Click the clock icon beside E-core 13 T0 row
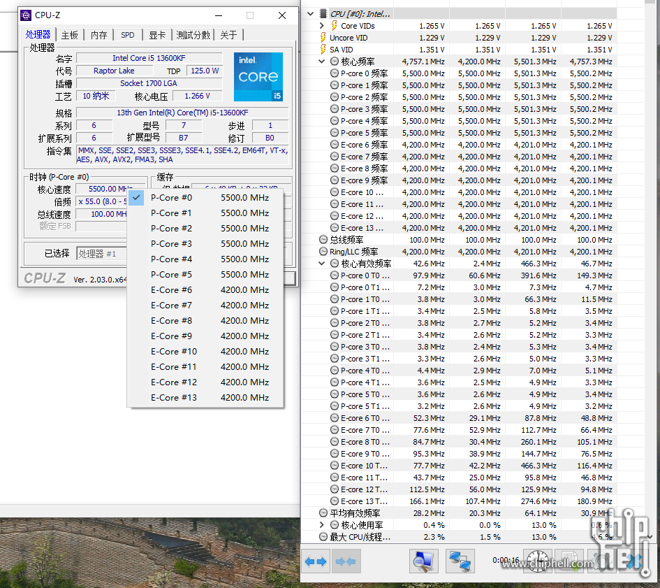Image resolution: width=660 pixels, height=588 pixels. (x=335, y=501)
